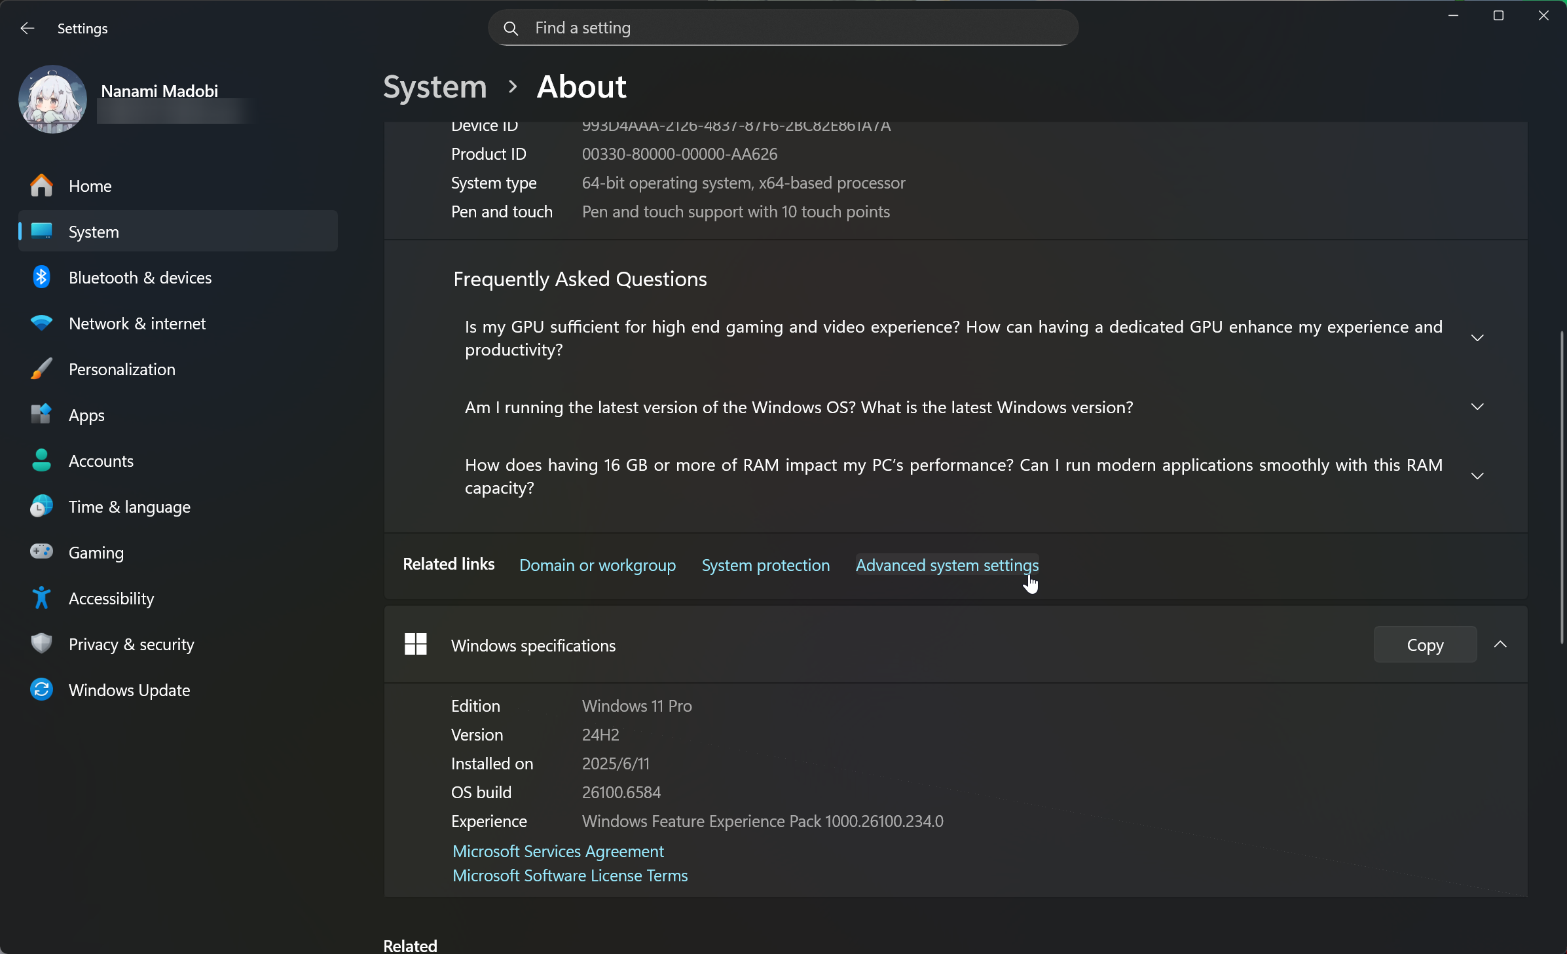Open Domain or workgroup link

597,565
